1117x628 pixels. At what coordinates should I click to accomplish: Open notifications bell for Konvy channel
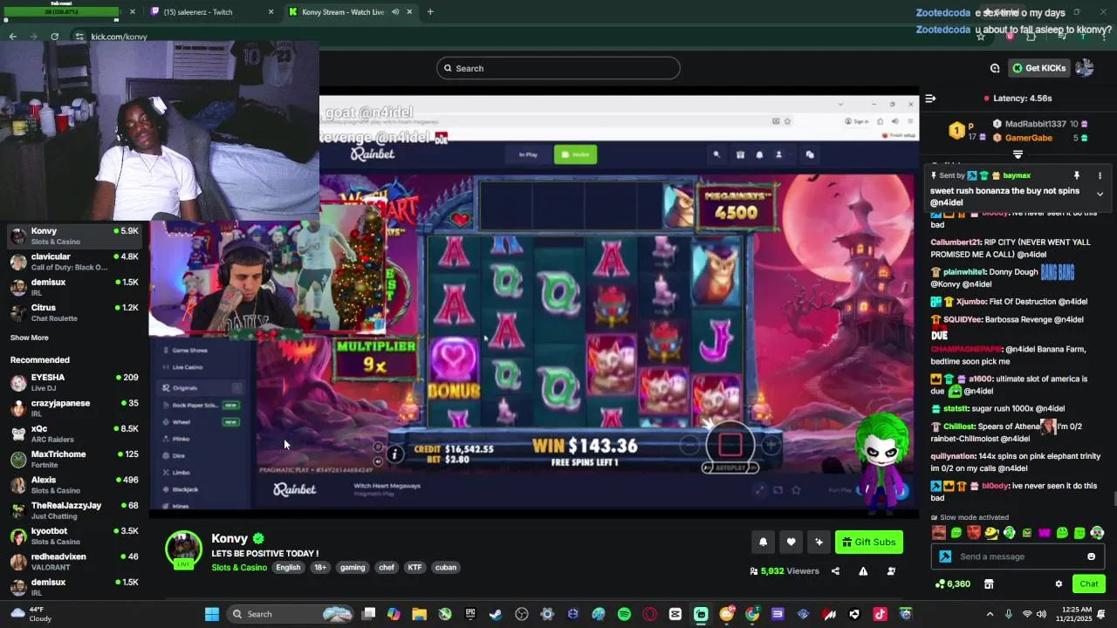763,542
